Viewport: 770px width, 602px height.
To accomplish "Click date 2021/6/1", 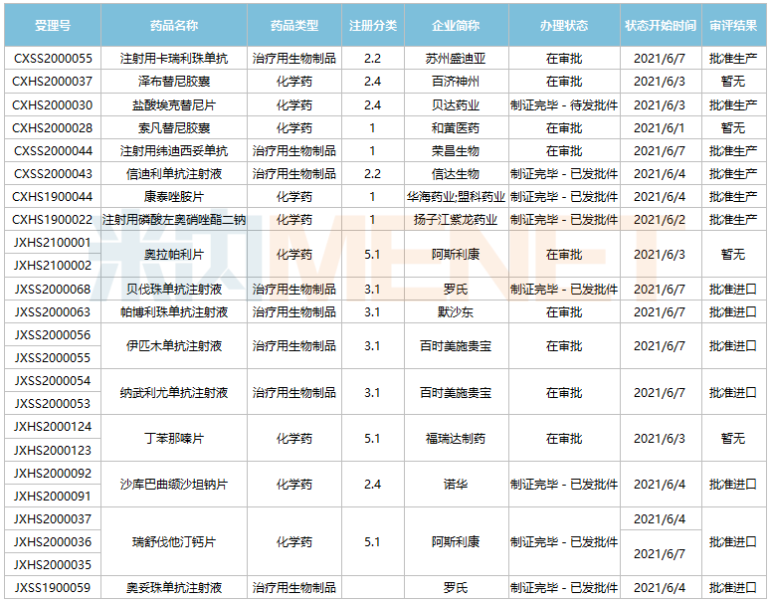I will 660,128.
